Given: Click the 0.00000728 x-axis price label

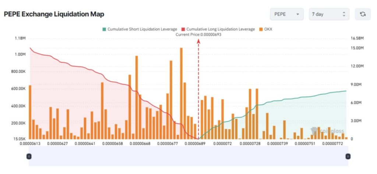Looking at the screenshot, I should (250, 144).
